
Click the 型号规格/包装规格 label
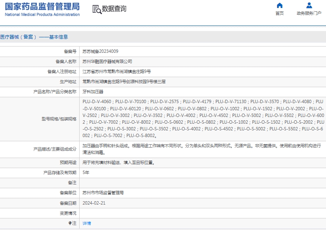[59, 119]
